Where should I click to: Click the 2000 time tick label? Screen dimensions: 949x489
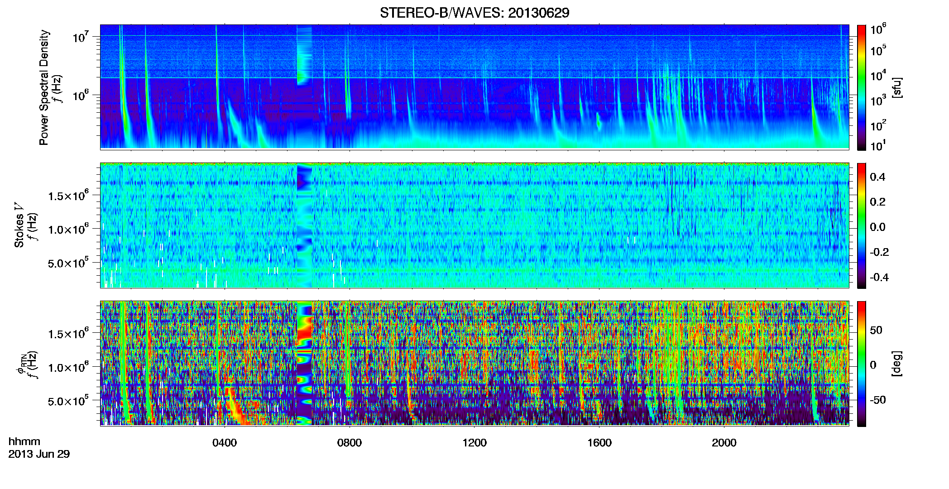click(x=724, y=443)
